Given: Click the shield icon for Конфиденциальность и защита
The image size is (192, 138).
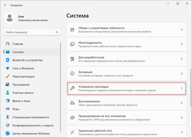Looking at the screenshot, I should [7, 125].
